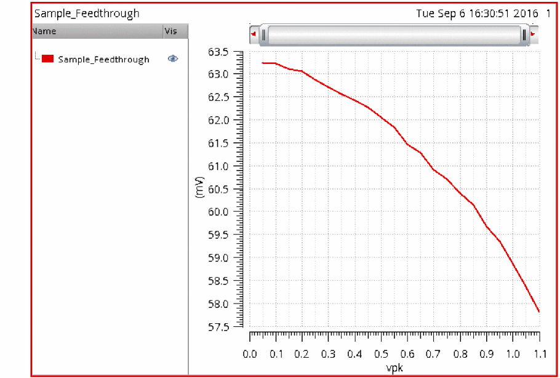Click the middle of the horizontal zoom bar

pos(394,35)
